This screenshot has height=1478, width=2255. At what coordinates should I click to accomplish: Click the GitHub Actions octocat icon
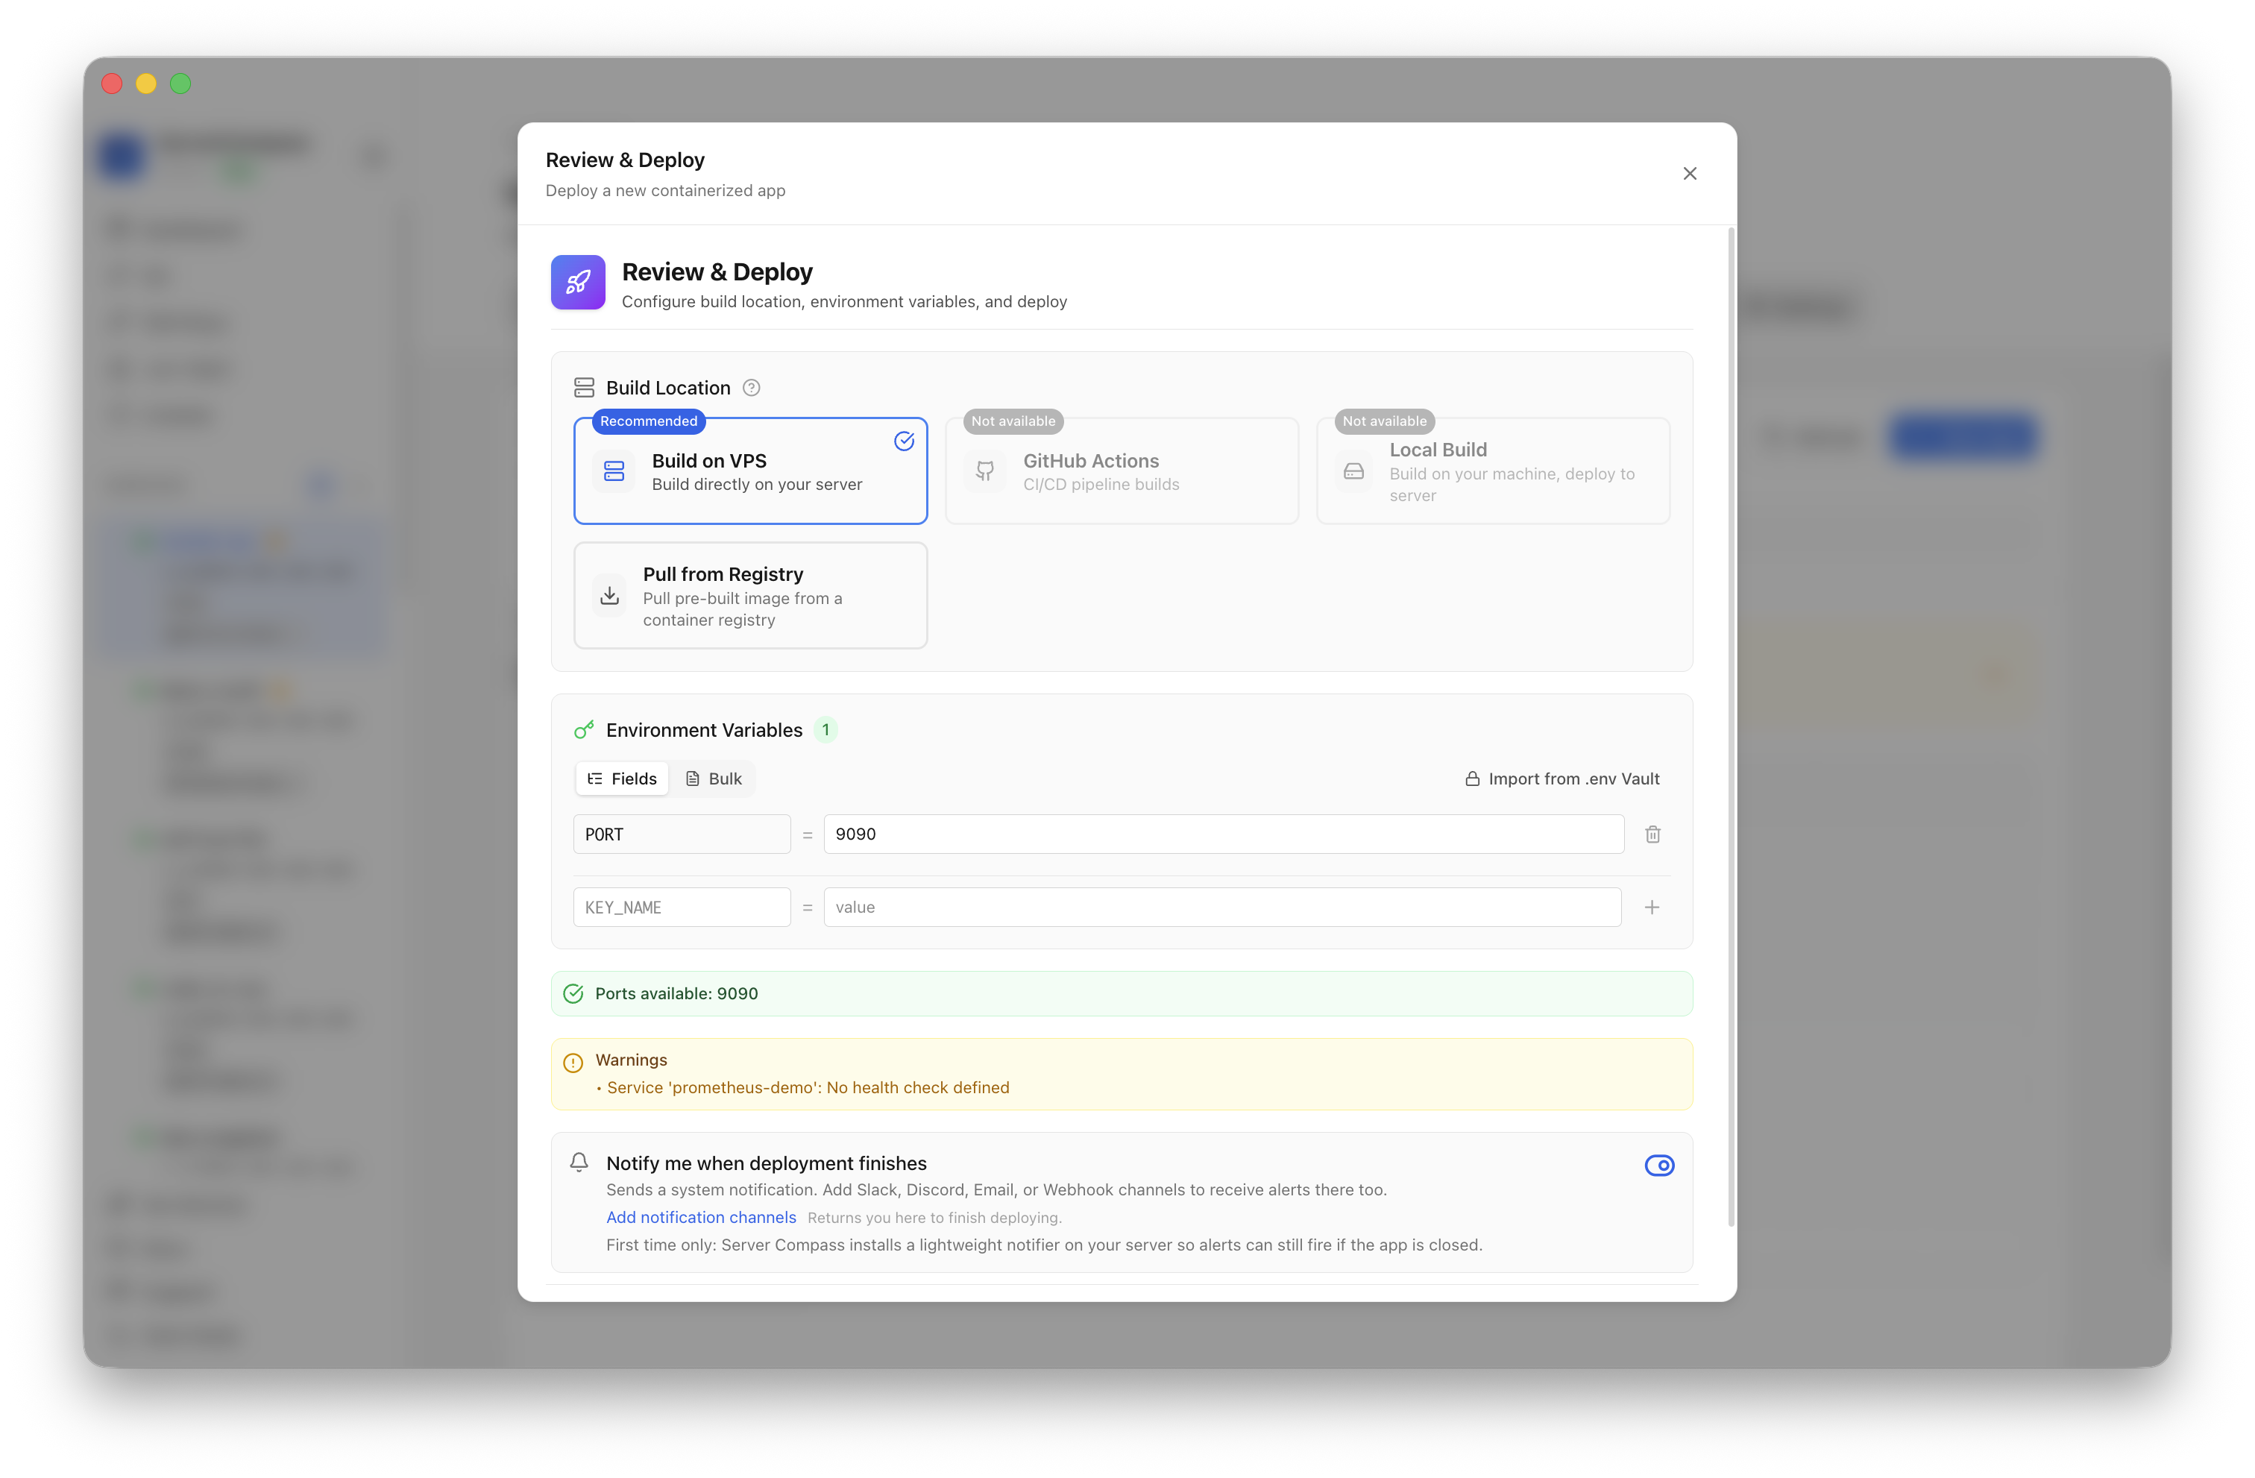pos(985,471)
